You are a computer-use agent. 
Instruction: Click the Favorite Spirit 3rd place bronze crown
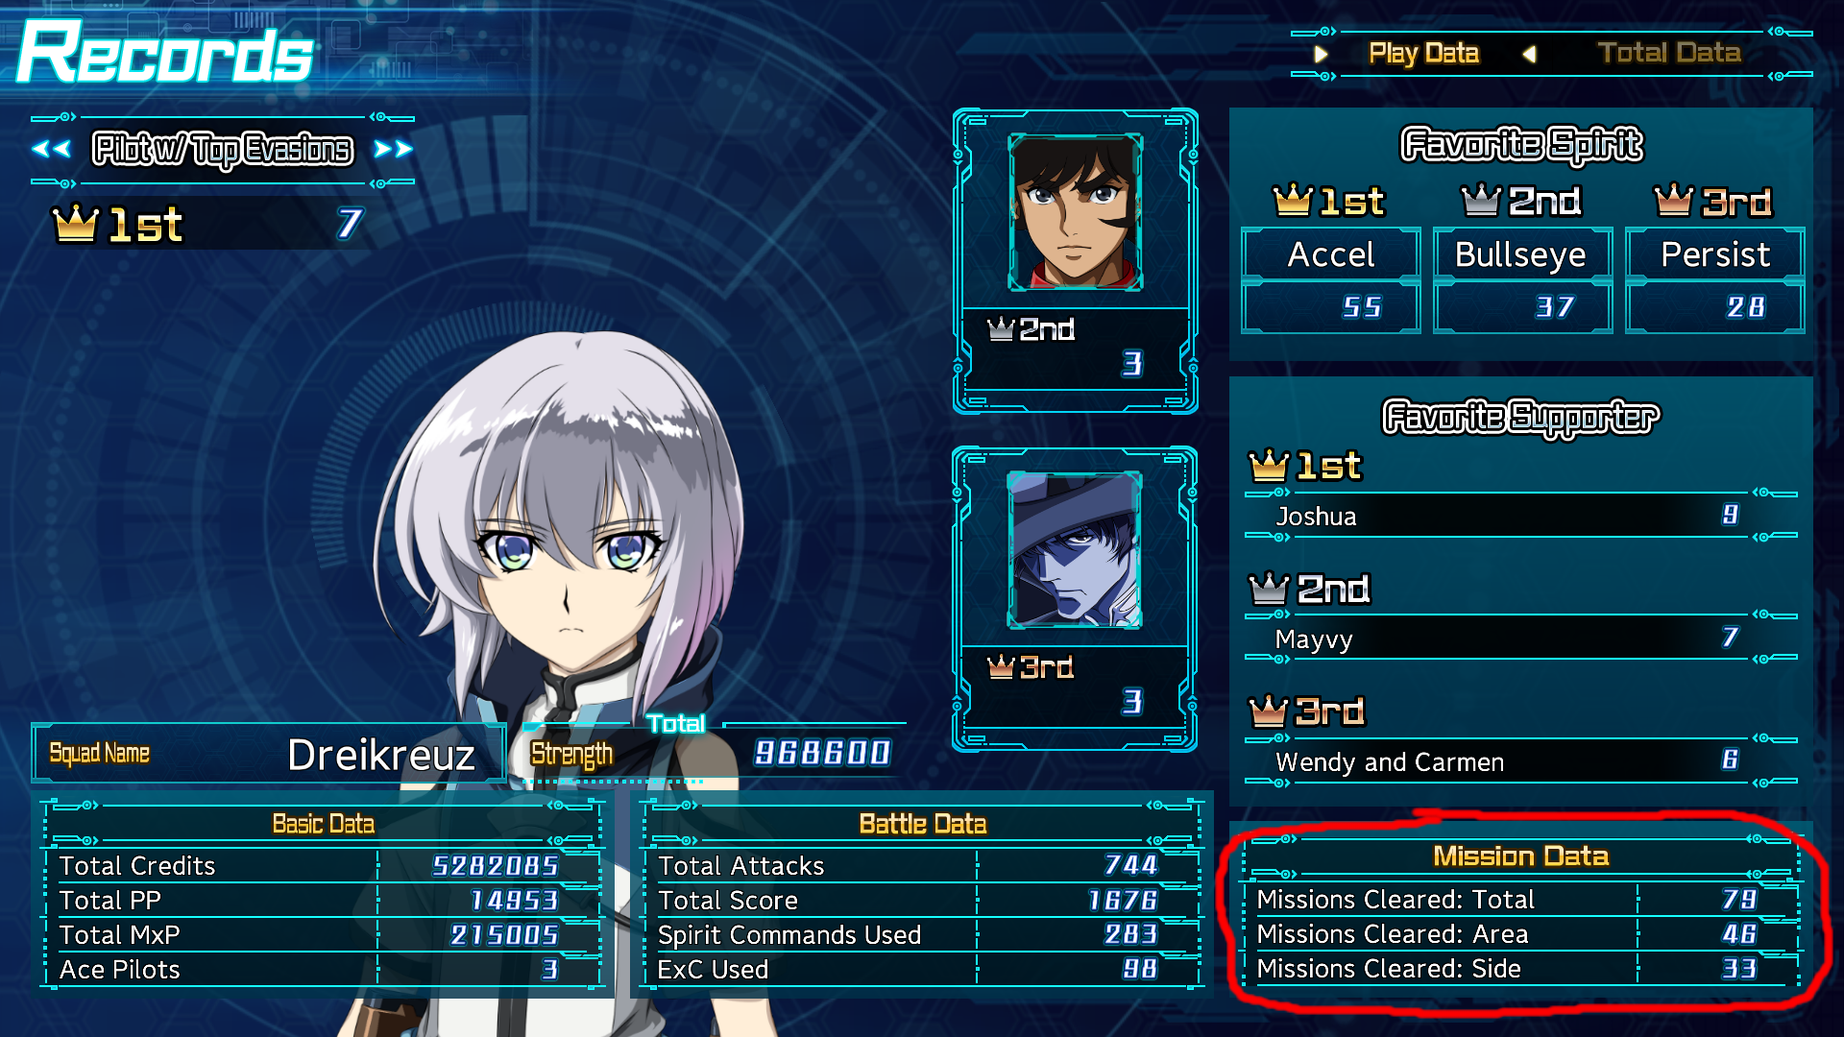1673,201
